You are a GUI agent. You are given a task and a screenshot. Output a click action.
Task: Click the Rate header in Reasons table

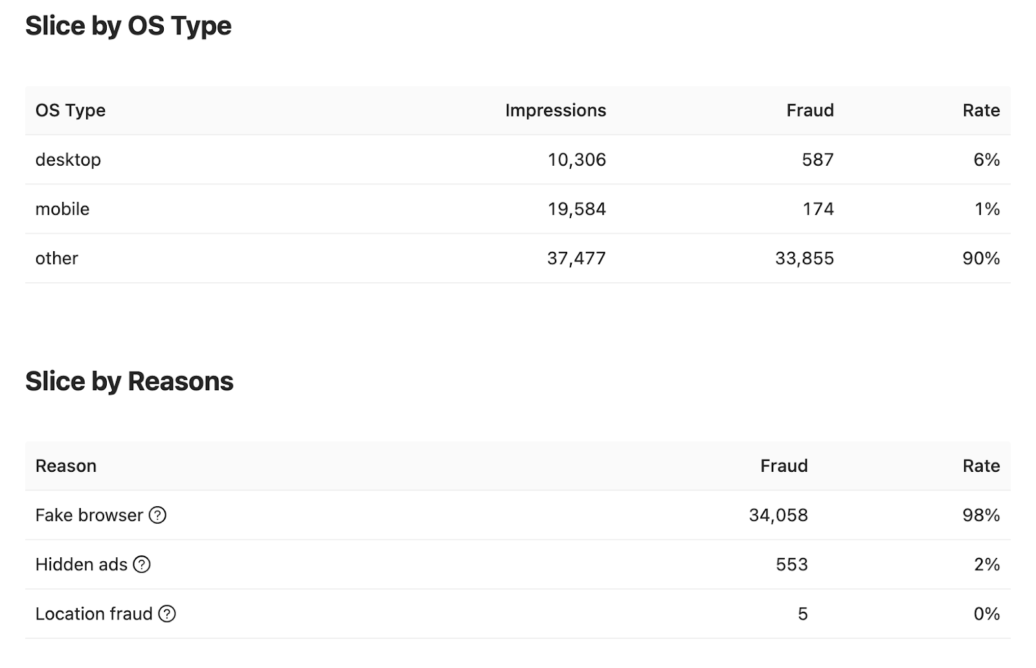click(x=981, y=466)
